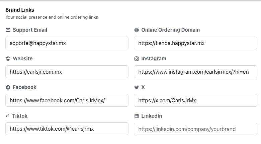Viewport: 261px width, 144px height.
Task: Click the Support Email label text
Action: [30, 30]
